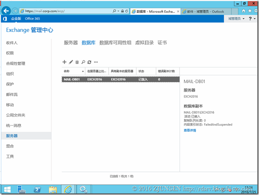Open Server Manager from taskbar
259x195 pixels.
[21, 189]
